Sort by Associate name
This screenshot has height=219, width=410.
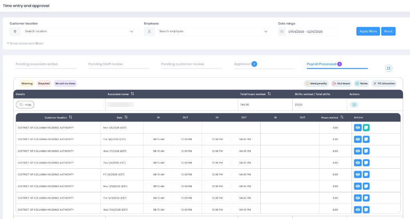[132, 94]
